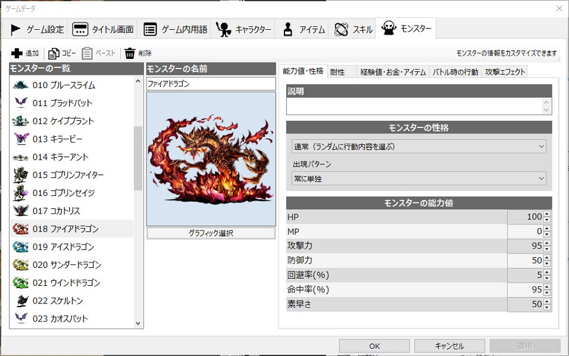Increase HP value with up arrow
Screen dimensions: 569x356
click(x=547, y=213)
